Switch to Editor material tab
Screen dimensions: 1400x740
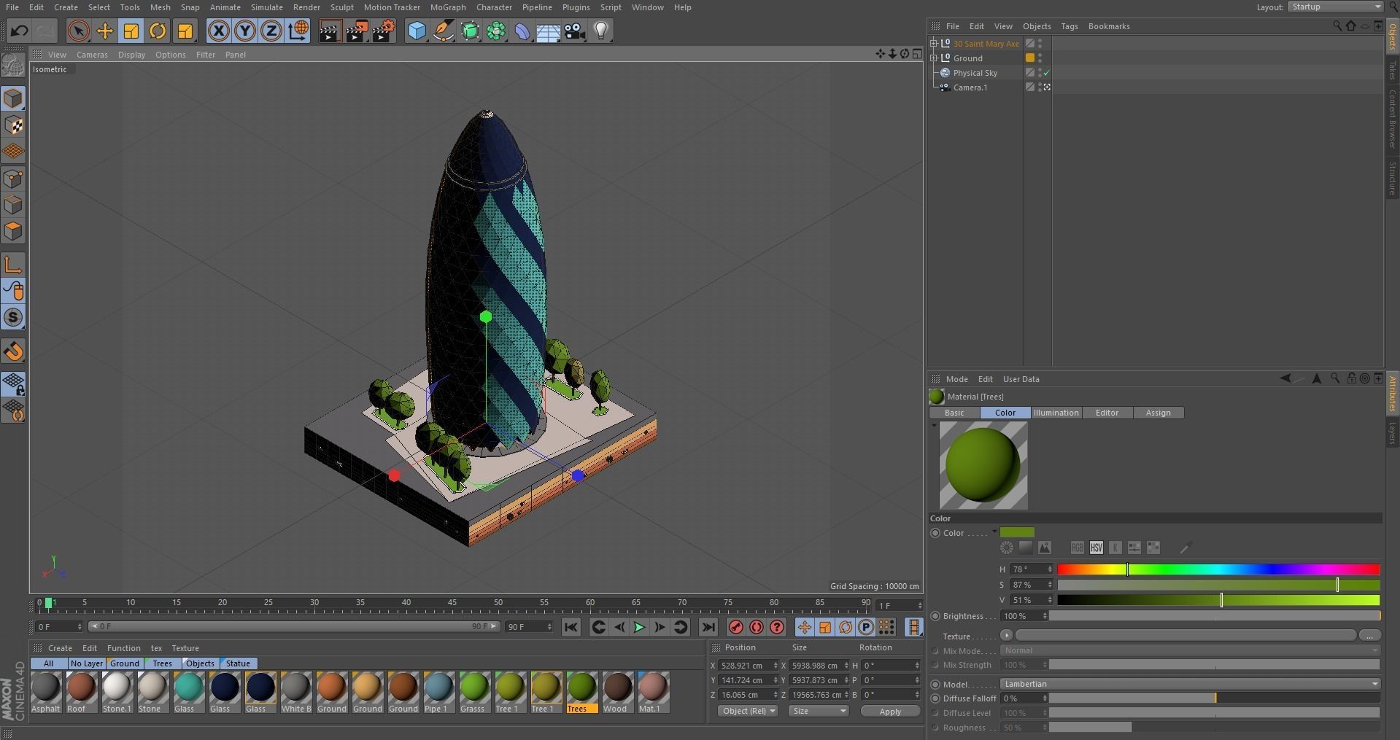1107,413
